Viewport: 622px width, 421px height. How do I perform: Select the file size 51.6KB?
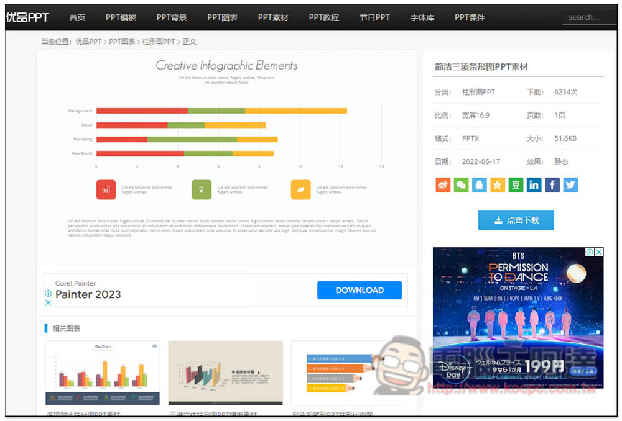click(565, 138)
